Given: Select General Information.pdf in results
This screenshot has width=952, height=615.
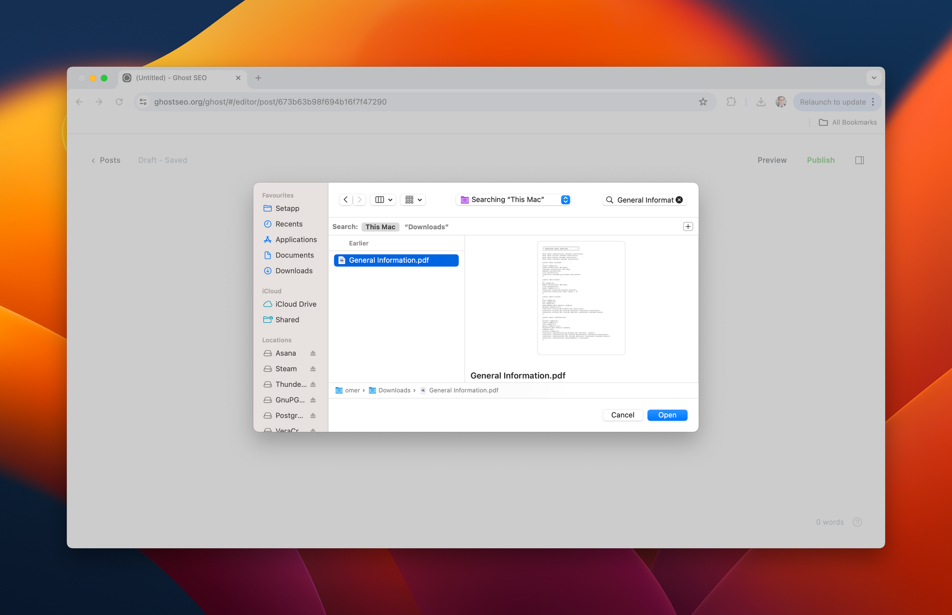Looking at the screenshot, I should (x=396, y=260).
